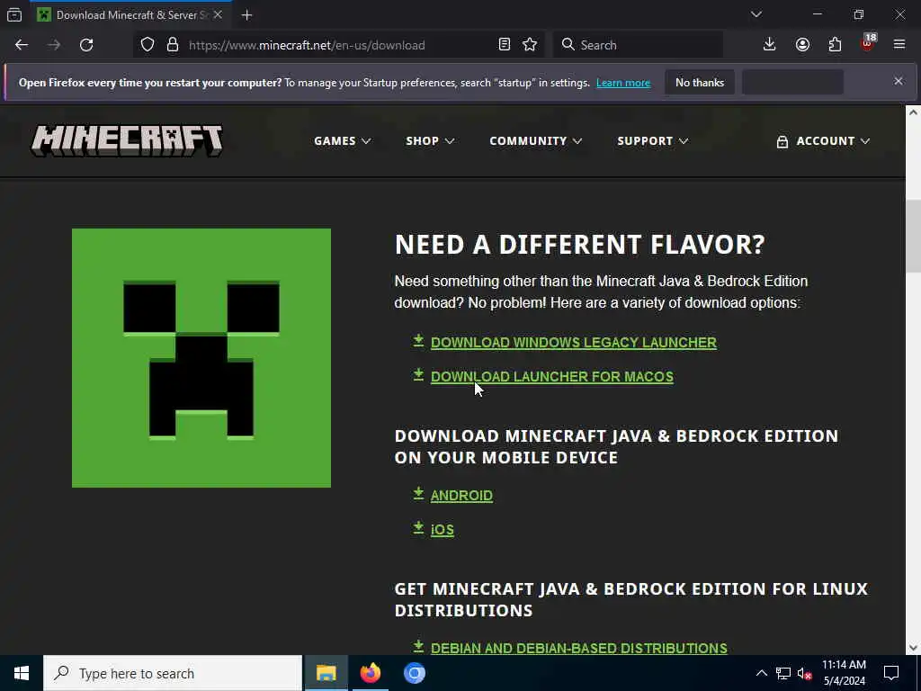Screen dimensions: 921x691
Task: View site security via the padlock icon
Action: coord(172,45)
